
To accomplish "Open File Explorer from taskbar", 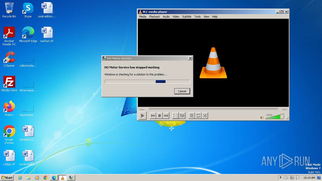I will [x=28, y=178].
